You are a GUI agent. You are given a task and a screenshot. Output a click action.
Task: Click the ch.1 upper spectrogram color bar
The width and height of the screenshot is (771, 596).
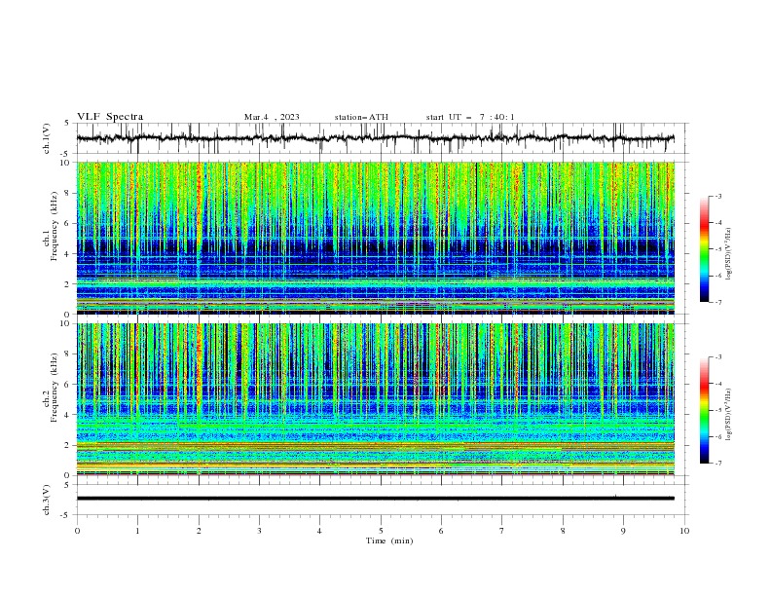tap(704, 249)
